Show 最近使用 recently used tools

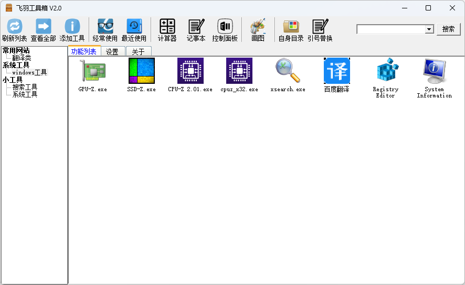pyautogui.click(x=134, y=27)
